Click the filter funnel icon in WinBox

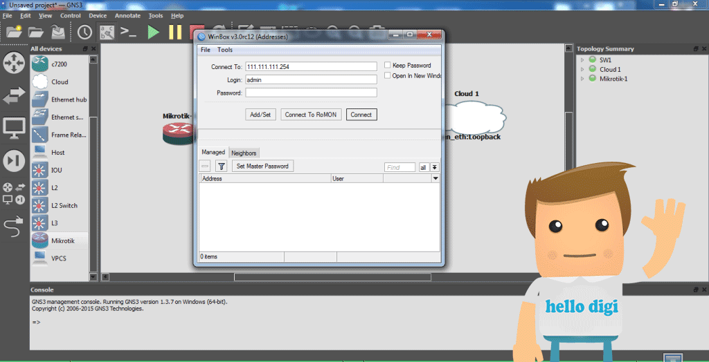click(x=221, y=166)
